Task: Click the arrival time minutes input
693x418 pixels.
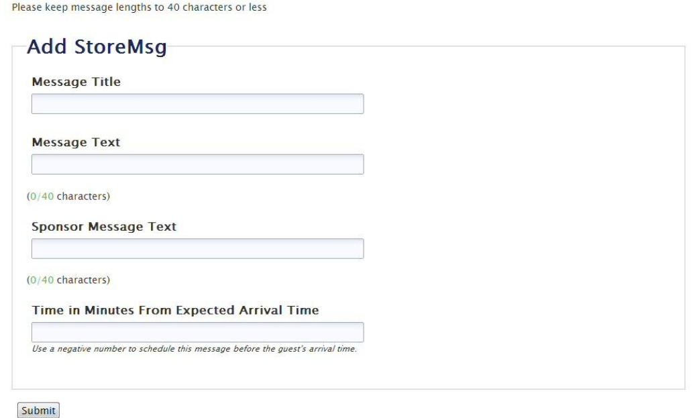Action: coord(197,332)
